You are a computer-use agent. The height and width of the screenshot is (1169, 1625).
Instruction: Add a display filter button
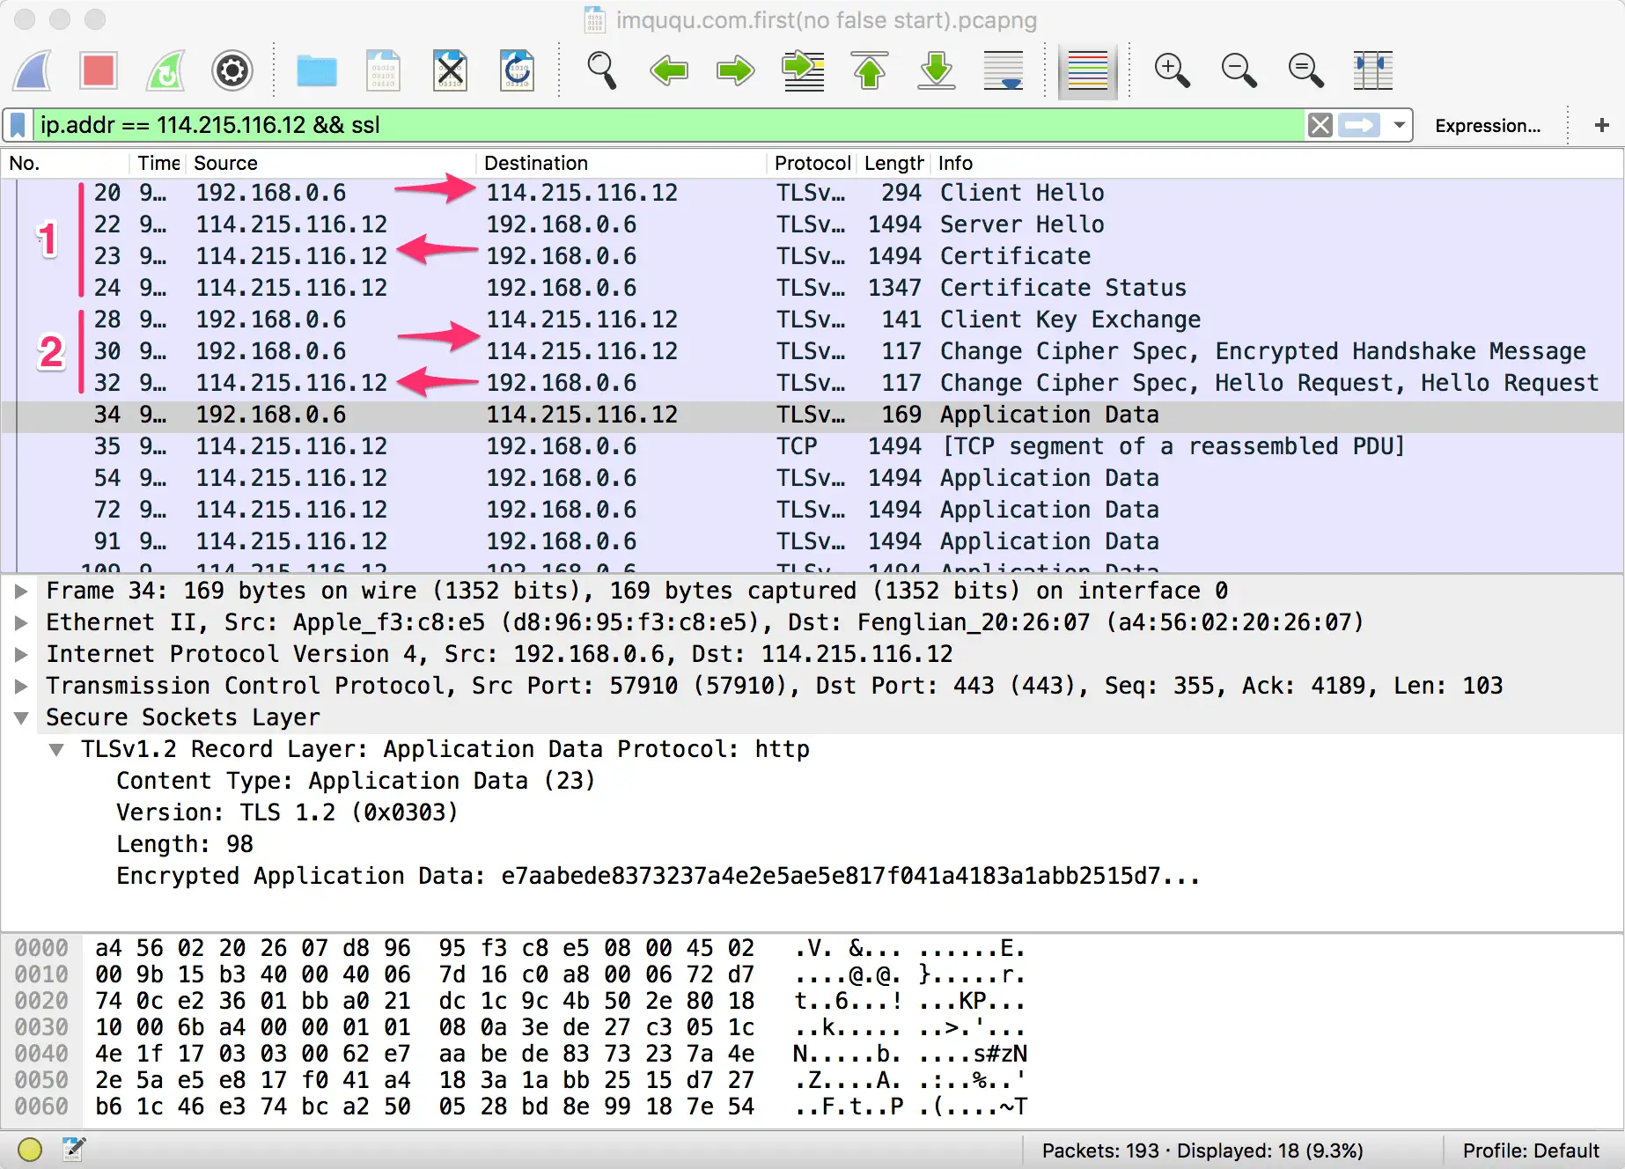pos(1602,125)
